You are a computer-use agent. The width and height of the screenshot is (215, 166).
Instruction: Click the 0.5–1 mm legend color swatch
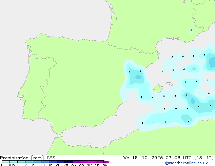(14, 162)
